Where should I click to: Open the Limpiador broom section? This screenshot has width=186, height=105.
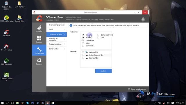click(39, 28)
